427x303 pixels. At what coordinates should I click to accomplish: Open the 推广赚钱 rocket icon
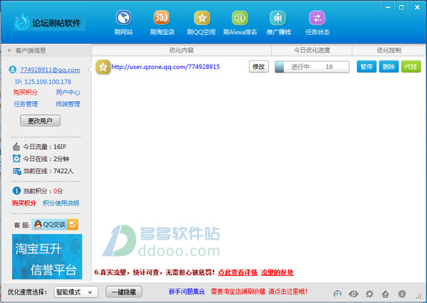[278, 18]
